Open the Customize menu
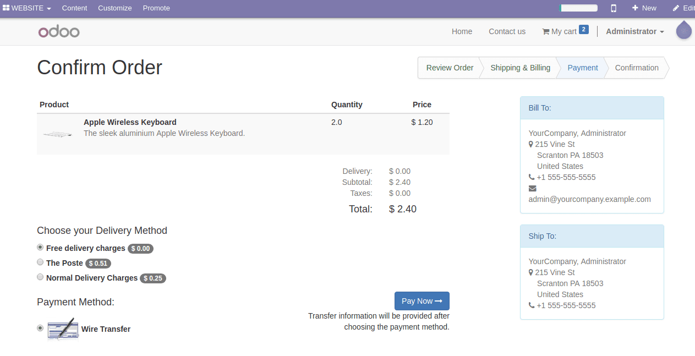The height and width of the screenshot is (356, 695). point(115,8)
